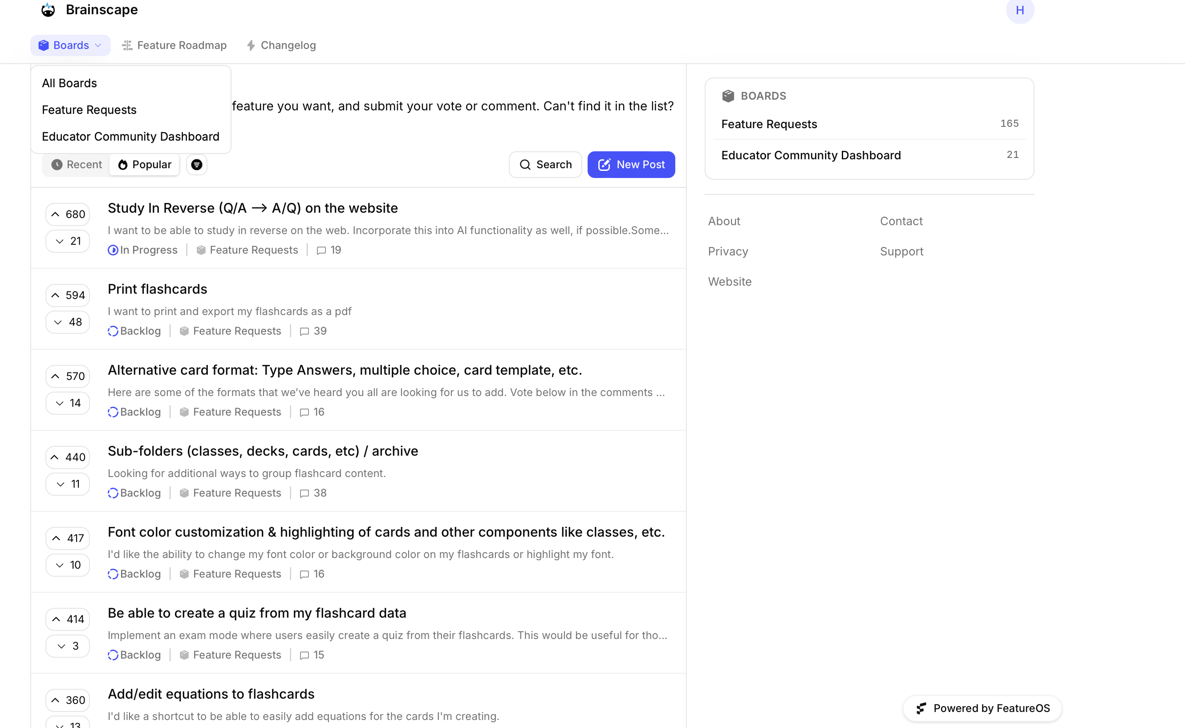The image size is (1185, 728).
Task: Click In Progress status on Study In Reverse
Action: [142, 250]
